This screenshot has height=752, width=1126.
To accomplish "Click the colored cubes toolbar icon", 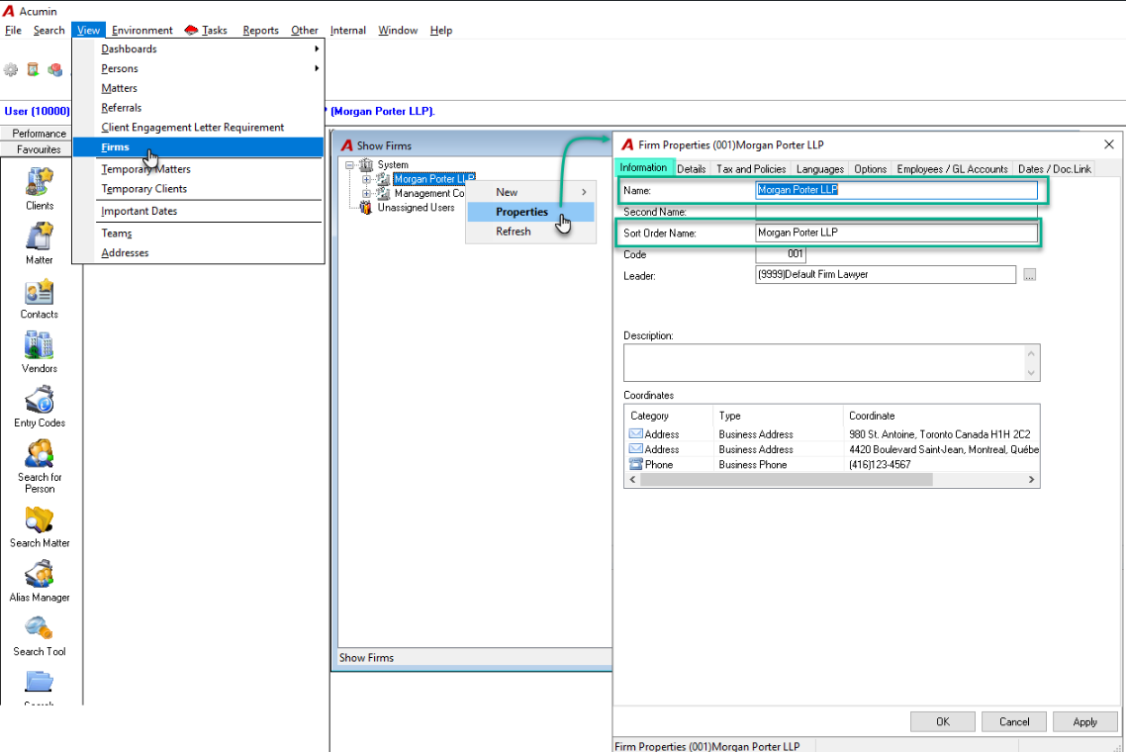I will click(55, 69).
